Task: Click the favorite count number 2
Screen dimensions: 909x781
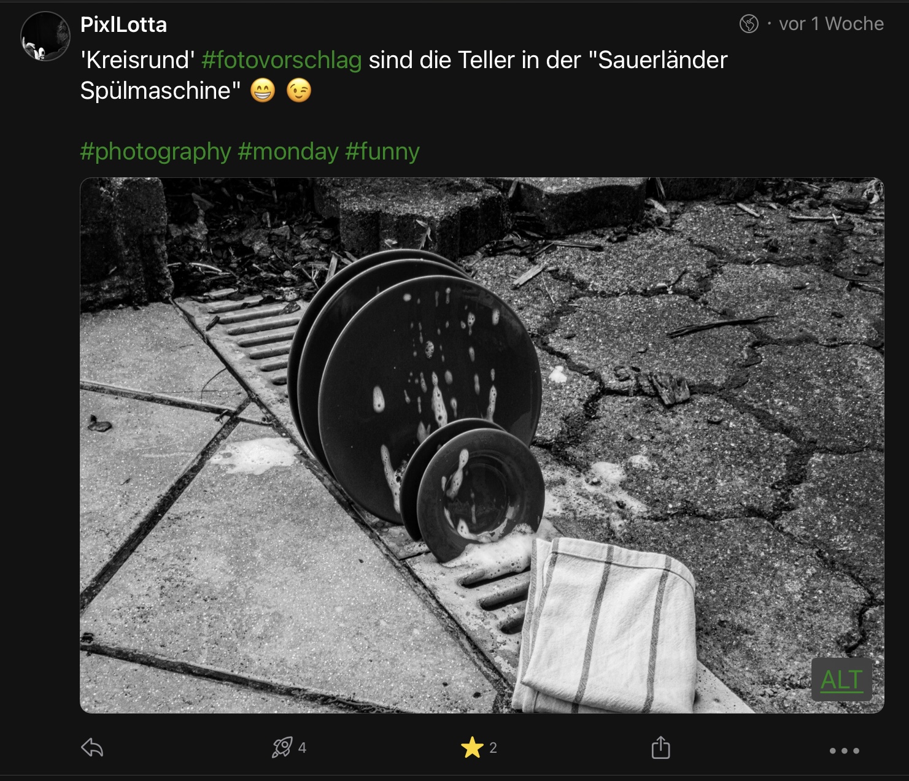Action: (x=493, y=748)
